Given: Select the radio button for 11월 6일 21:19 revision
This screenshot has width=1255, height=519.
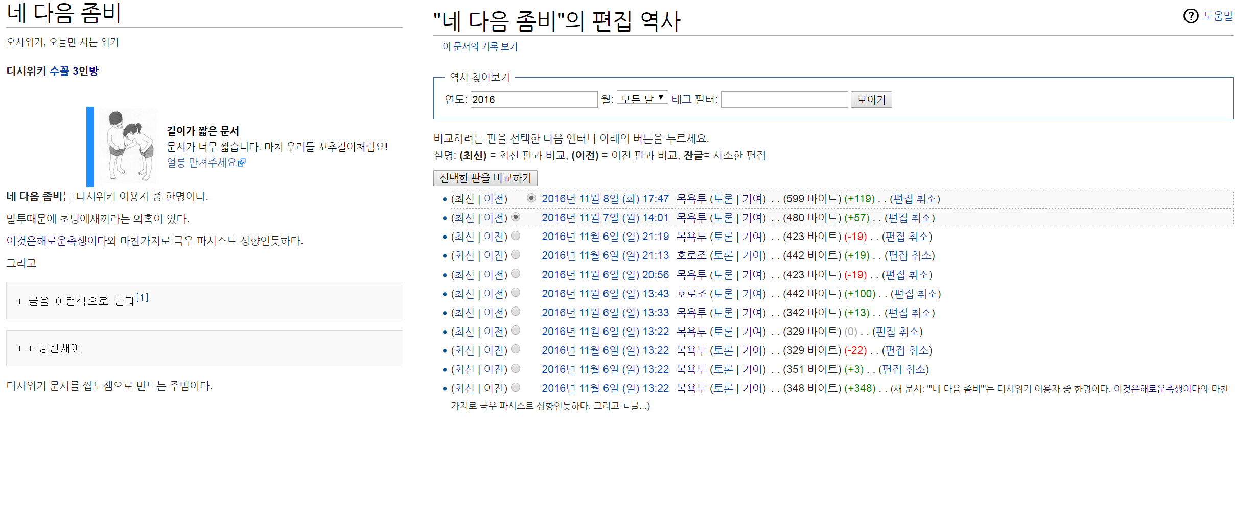Looking at the screenshot, I should click(x=516, y=236).
